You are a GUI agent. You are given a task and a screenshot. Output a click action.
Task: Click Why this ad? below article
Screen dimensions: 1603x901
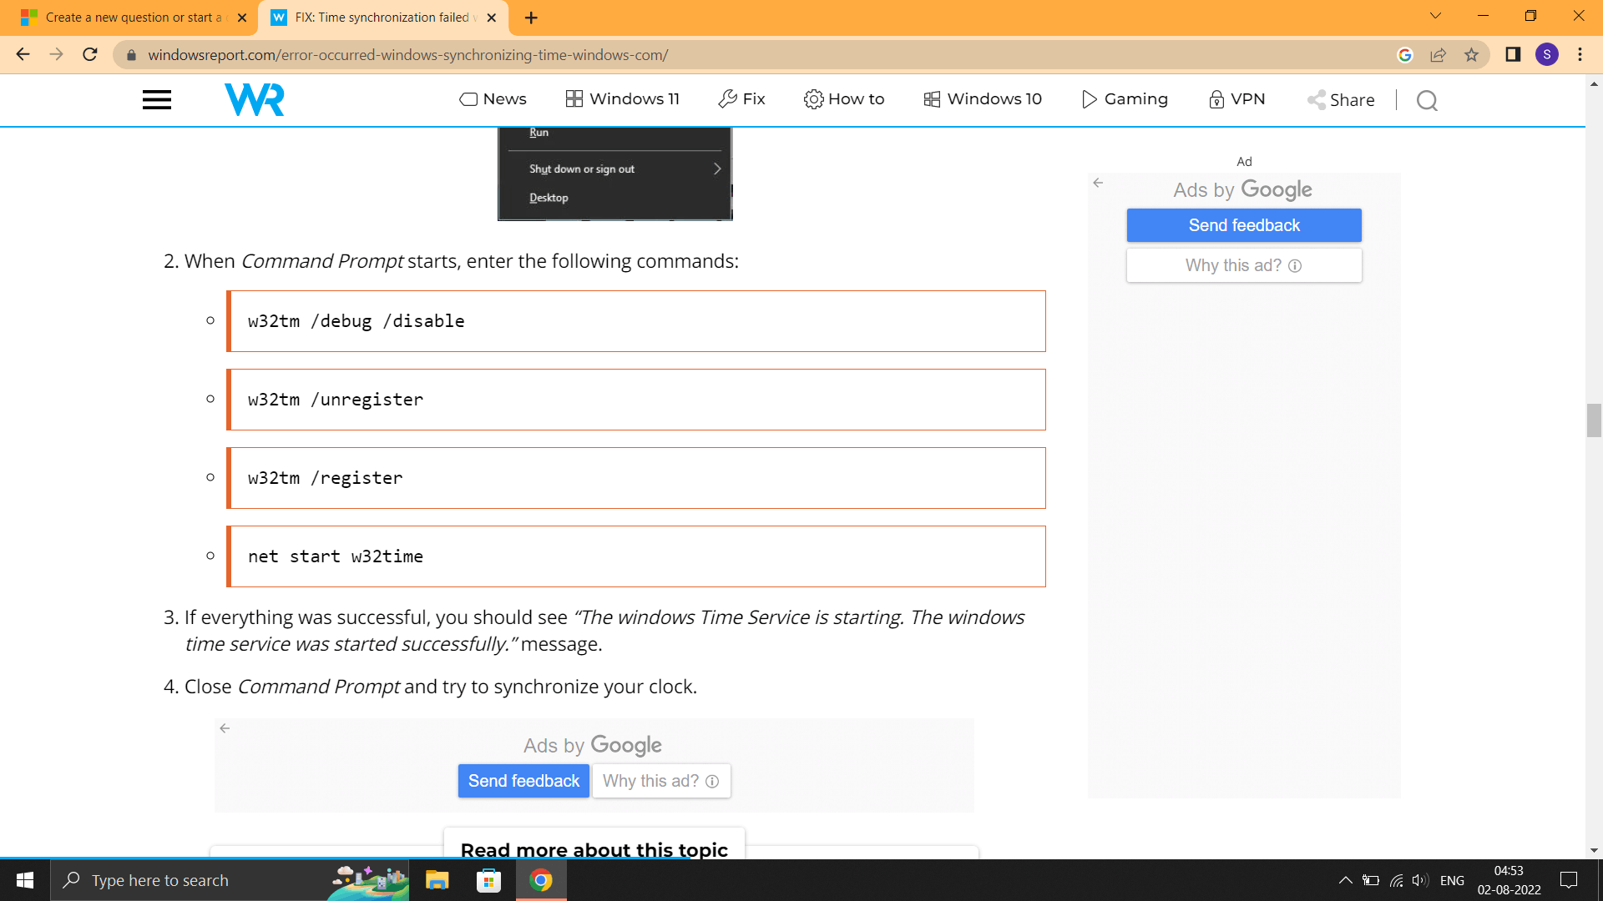(660, 781)
